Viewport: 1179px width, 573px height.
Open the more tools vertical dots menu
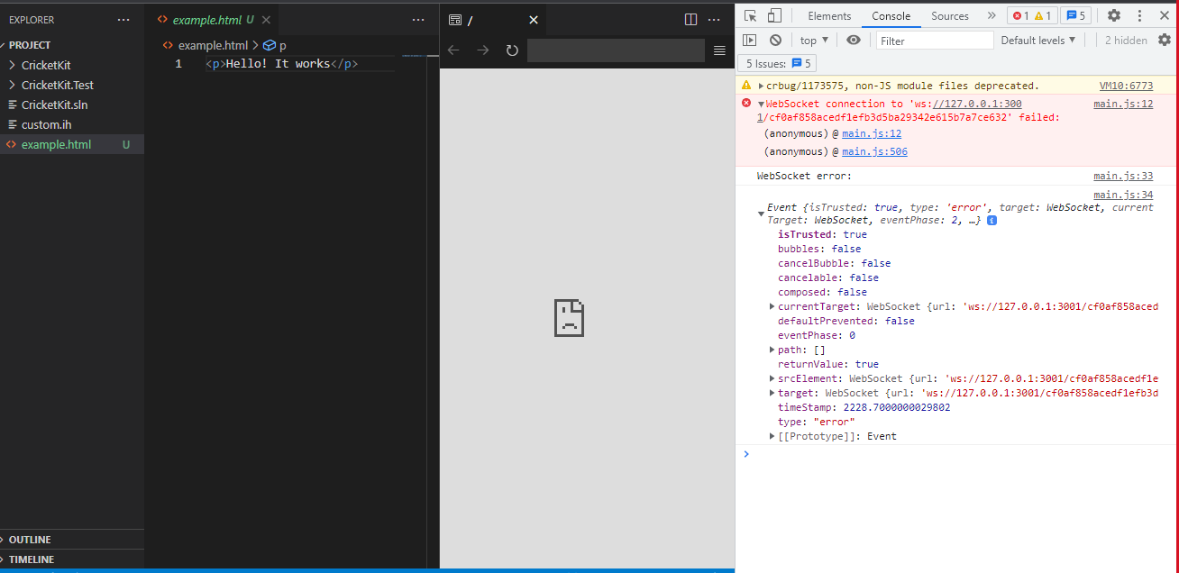coord(1138,15)
